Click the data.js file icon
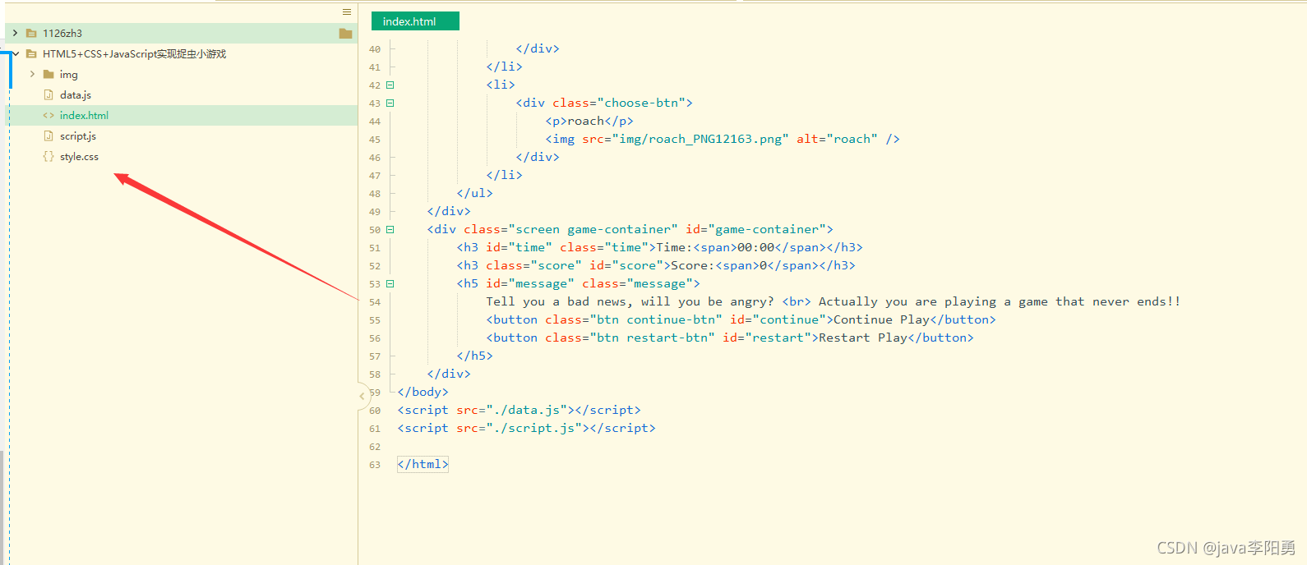The image size is (1307, 565). [x=48, y=95]
